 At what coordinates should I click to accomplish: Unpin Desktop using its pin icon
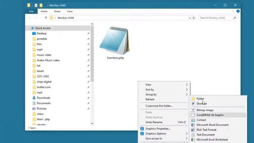[x=89, y=33]
